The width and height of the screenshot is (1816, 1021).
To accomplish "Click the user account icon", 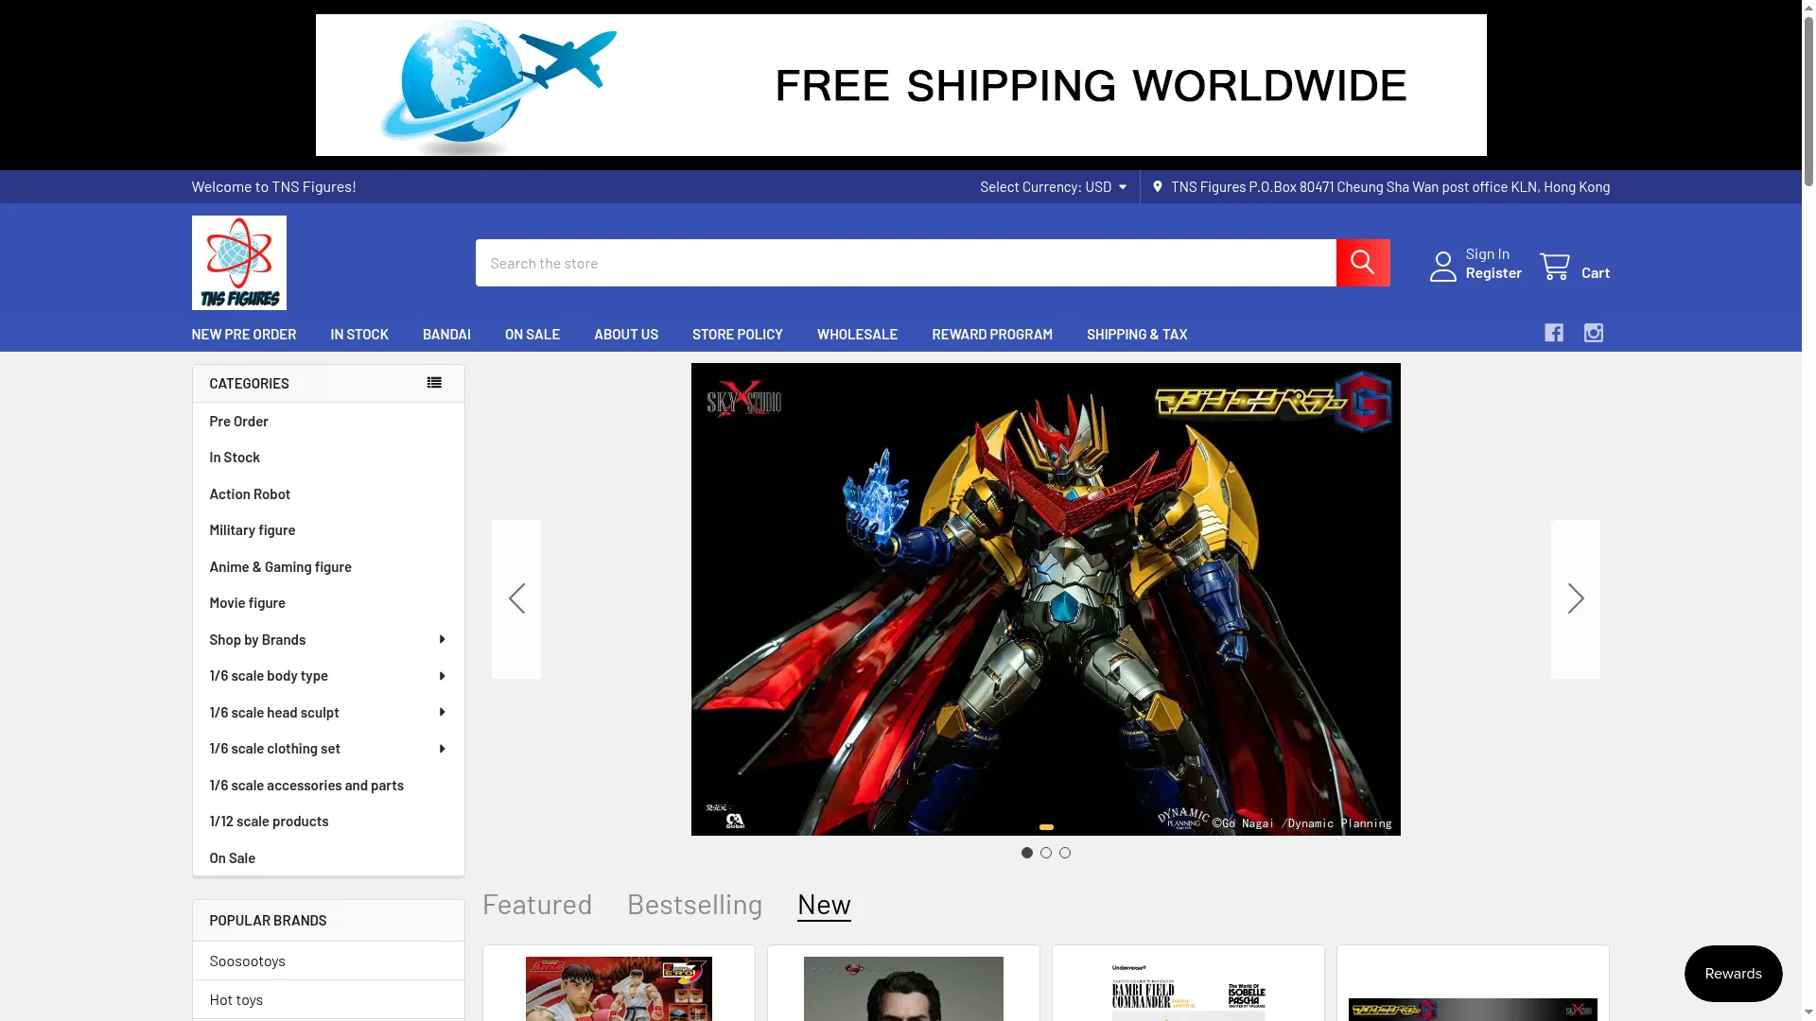I will [x=1442, y=267].
